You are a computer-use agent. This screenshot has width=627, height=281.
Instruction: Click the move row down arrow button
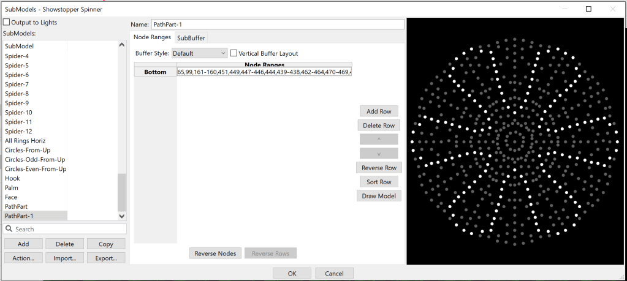pos(379,153)
